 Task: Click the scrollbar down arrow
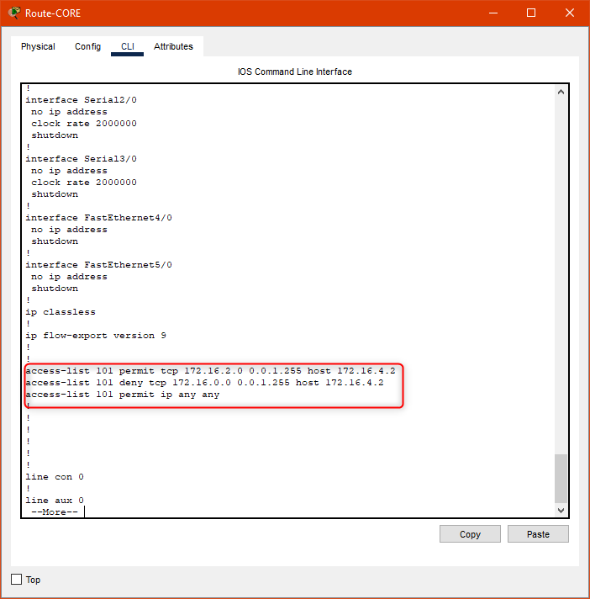pos(561,511)
